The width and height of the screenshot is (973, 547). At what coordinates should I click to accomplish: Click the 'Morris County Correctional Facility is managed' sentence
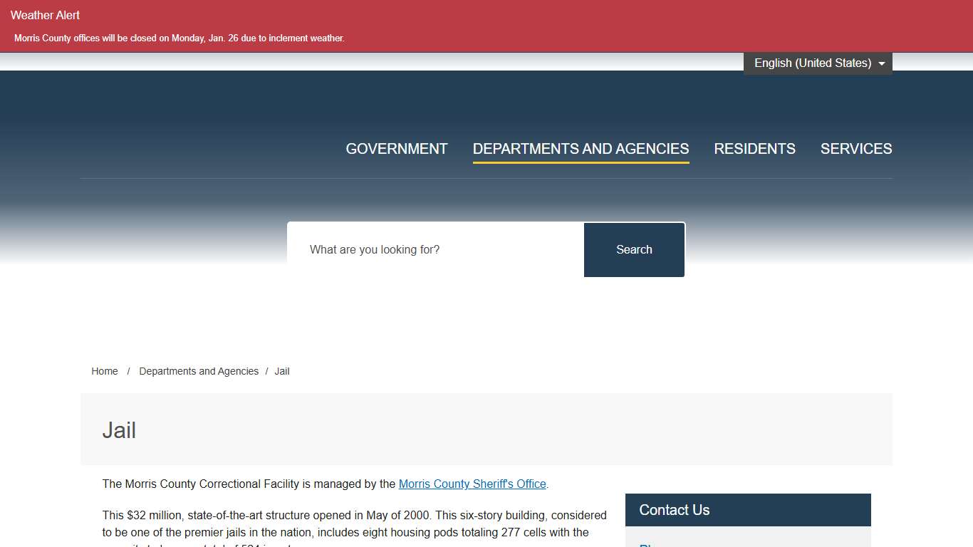249,484
